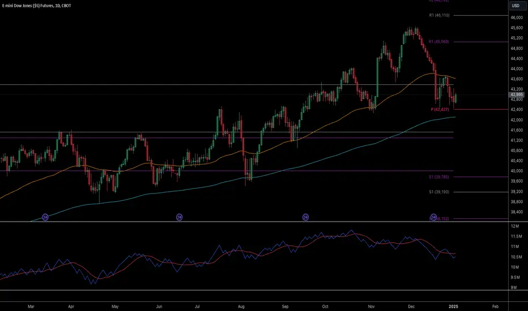The image size is (528, 311).
Task: Click the Mar label on time axis
Action: (x=31, y=306)
